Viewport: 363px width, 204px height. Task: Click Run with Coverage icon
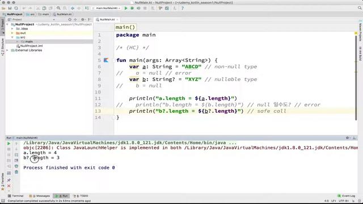tap(138, 8)
